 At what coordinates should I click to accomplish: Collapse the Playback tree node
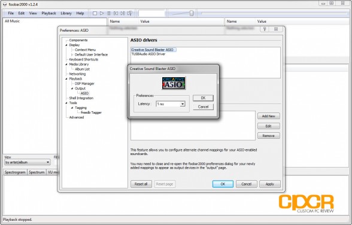point(66,79)
